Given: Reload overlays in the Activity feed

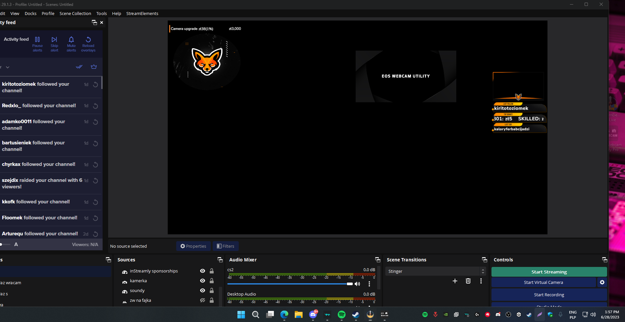Looking at the screenshot, I should coord(88,44).
